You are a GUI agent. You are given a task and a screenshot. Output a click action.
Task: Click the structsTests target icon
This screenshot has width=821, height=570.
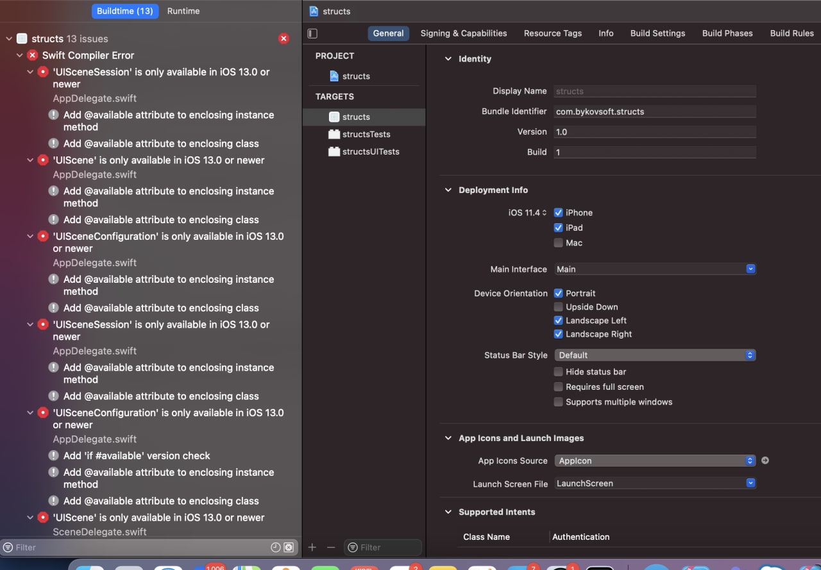pyautogui.click(x=334, y=134)
